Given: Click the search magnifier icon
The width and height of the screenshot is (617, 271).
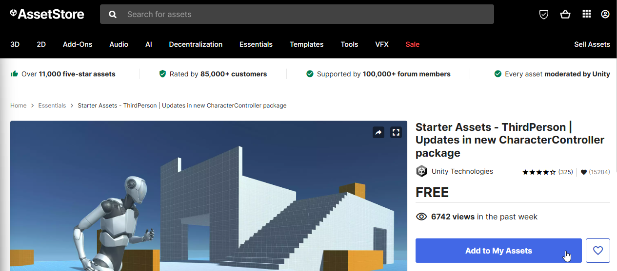Looking at the screenshot, I should click(113, 15).
